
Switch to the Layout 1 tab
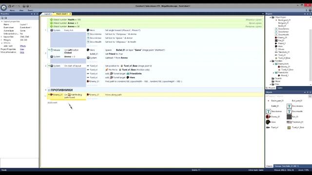(x=48, y=14)
